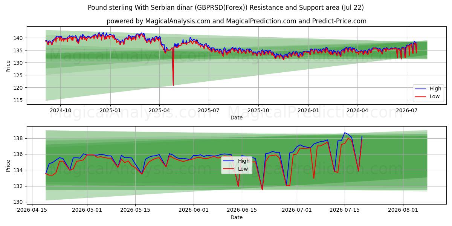Click the 140 price tick on upper chart
Viewport: 452px width, 226px height.
pos(19,38)
